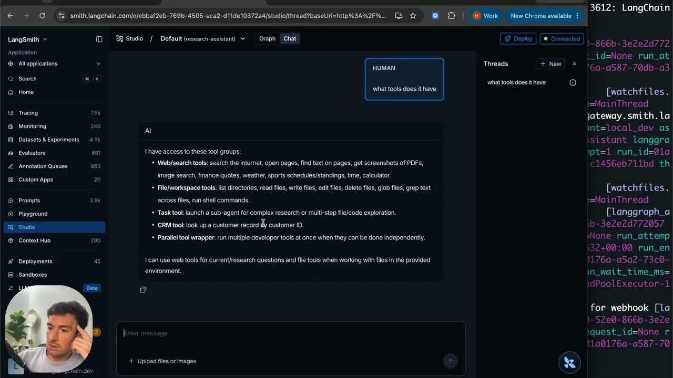Click the Studio breadcrumb link
Image resolution: width=673 pixels, height=378 pixels.
130,39
